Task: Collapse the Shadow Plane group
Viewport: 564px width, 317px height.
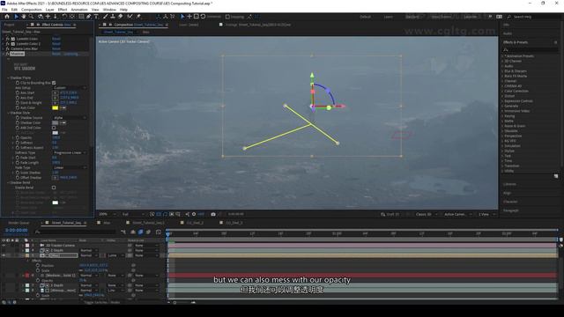Action: pyautogui.click(x=8, y=77)
